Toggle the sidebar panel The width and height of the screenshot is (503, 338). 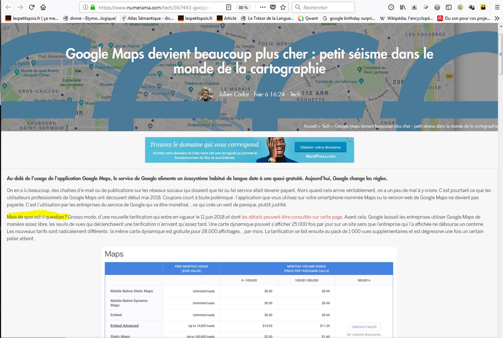[449, 7]
